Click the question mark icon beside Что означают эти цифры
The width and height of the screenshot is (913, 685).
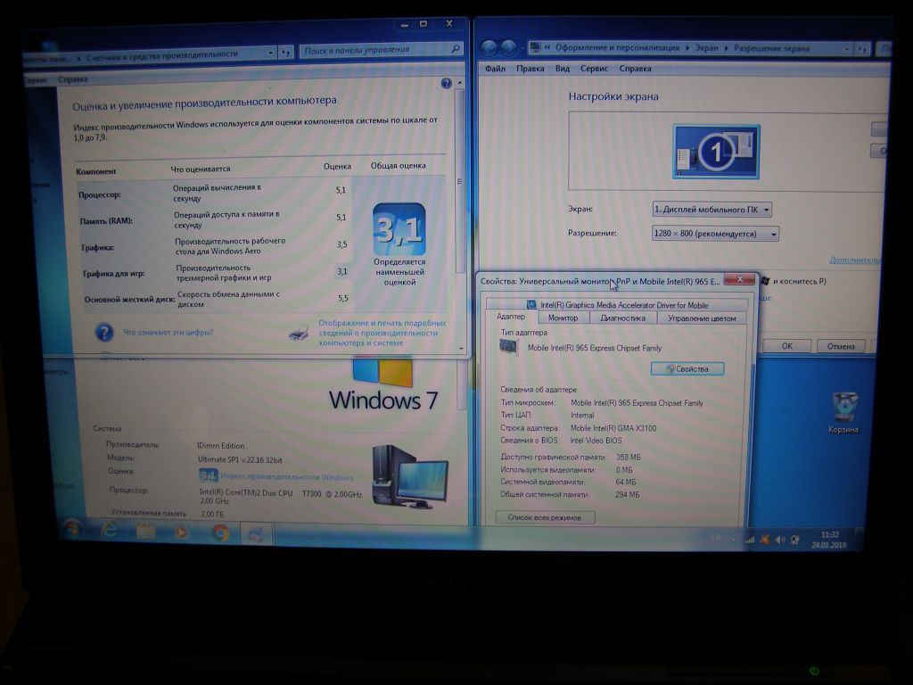(104, 332)
